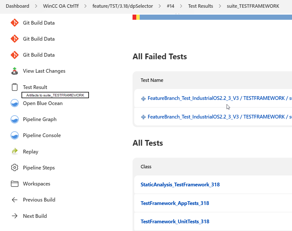Open the Pipeline Console link
Image resolution: width=292 pixels, height=231 pixels.
click(x=42, y=135)
